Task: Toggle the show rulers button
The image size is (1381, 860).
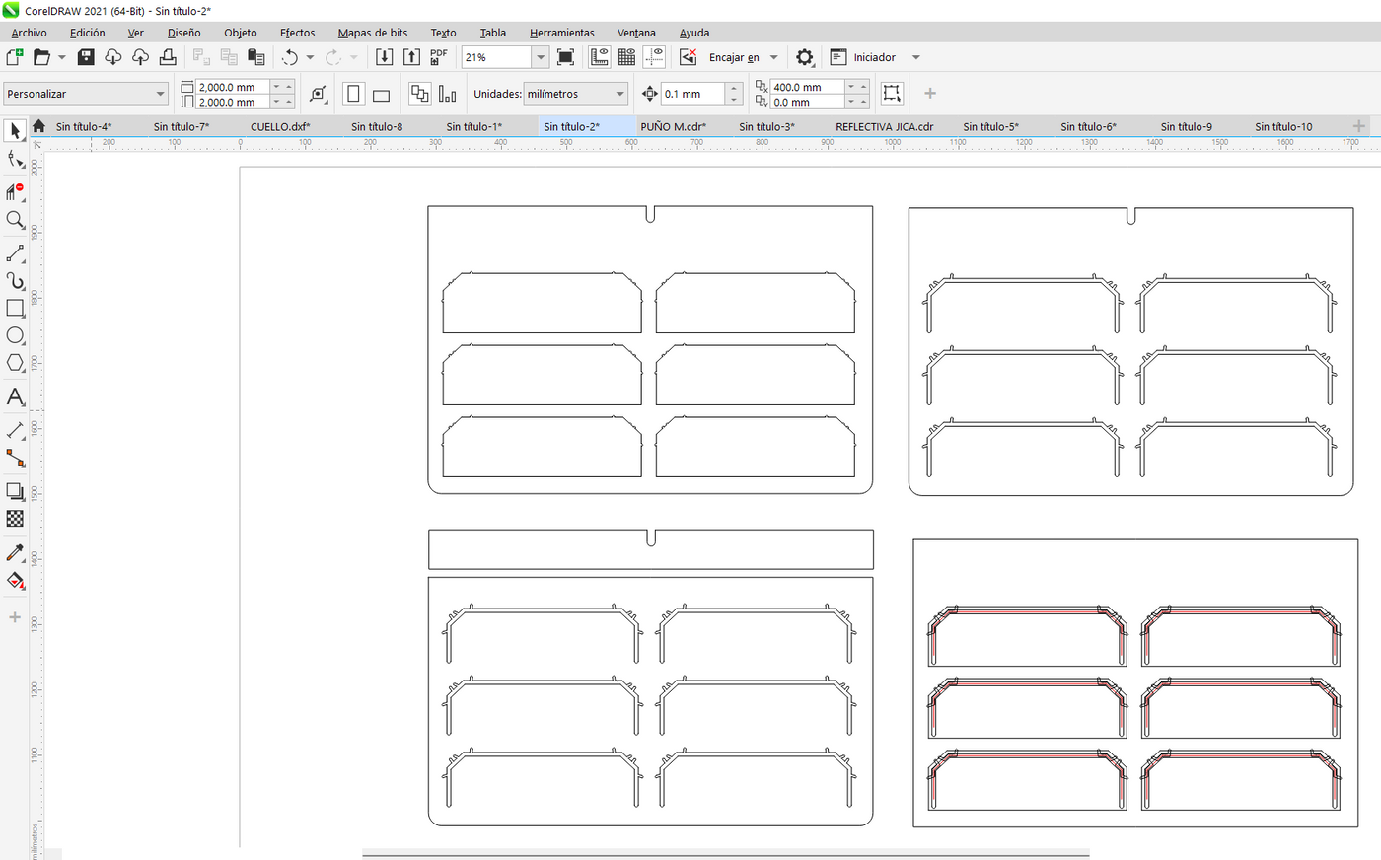Action: [600, 57]
